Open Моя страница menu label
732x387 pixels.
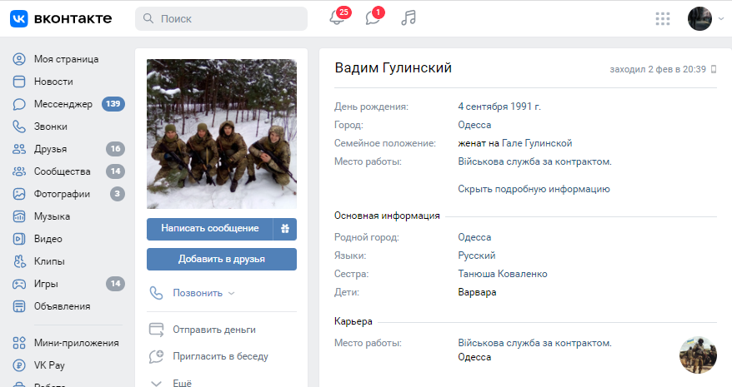pos(67,59)
